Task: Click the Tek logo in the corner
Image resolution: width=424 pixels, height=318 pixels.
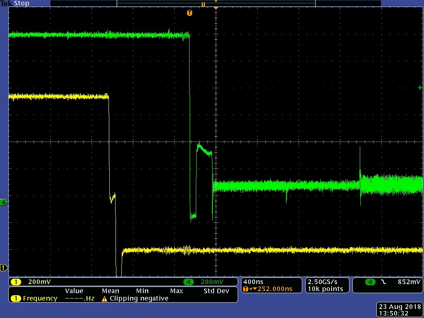Action: click(x=7, y=3)
